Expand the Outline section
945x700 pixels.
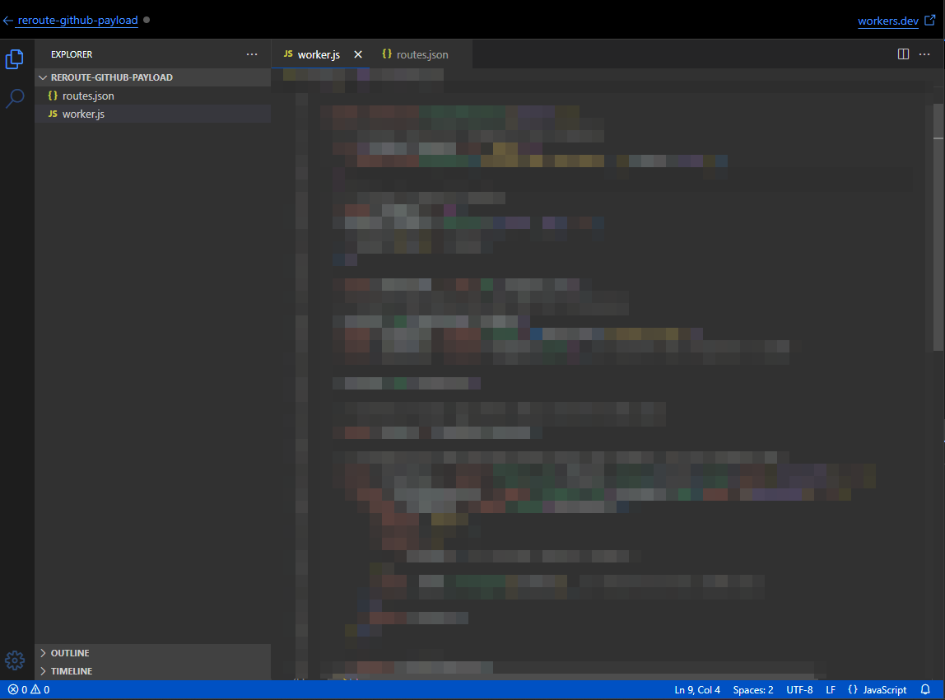click(x=70, y=653)
